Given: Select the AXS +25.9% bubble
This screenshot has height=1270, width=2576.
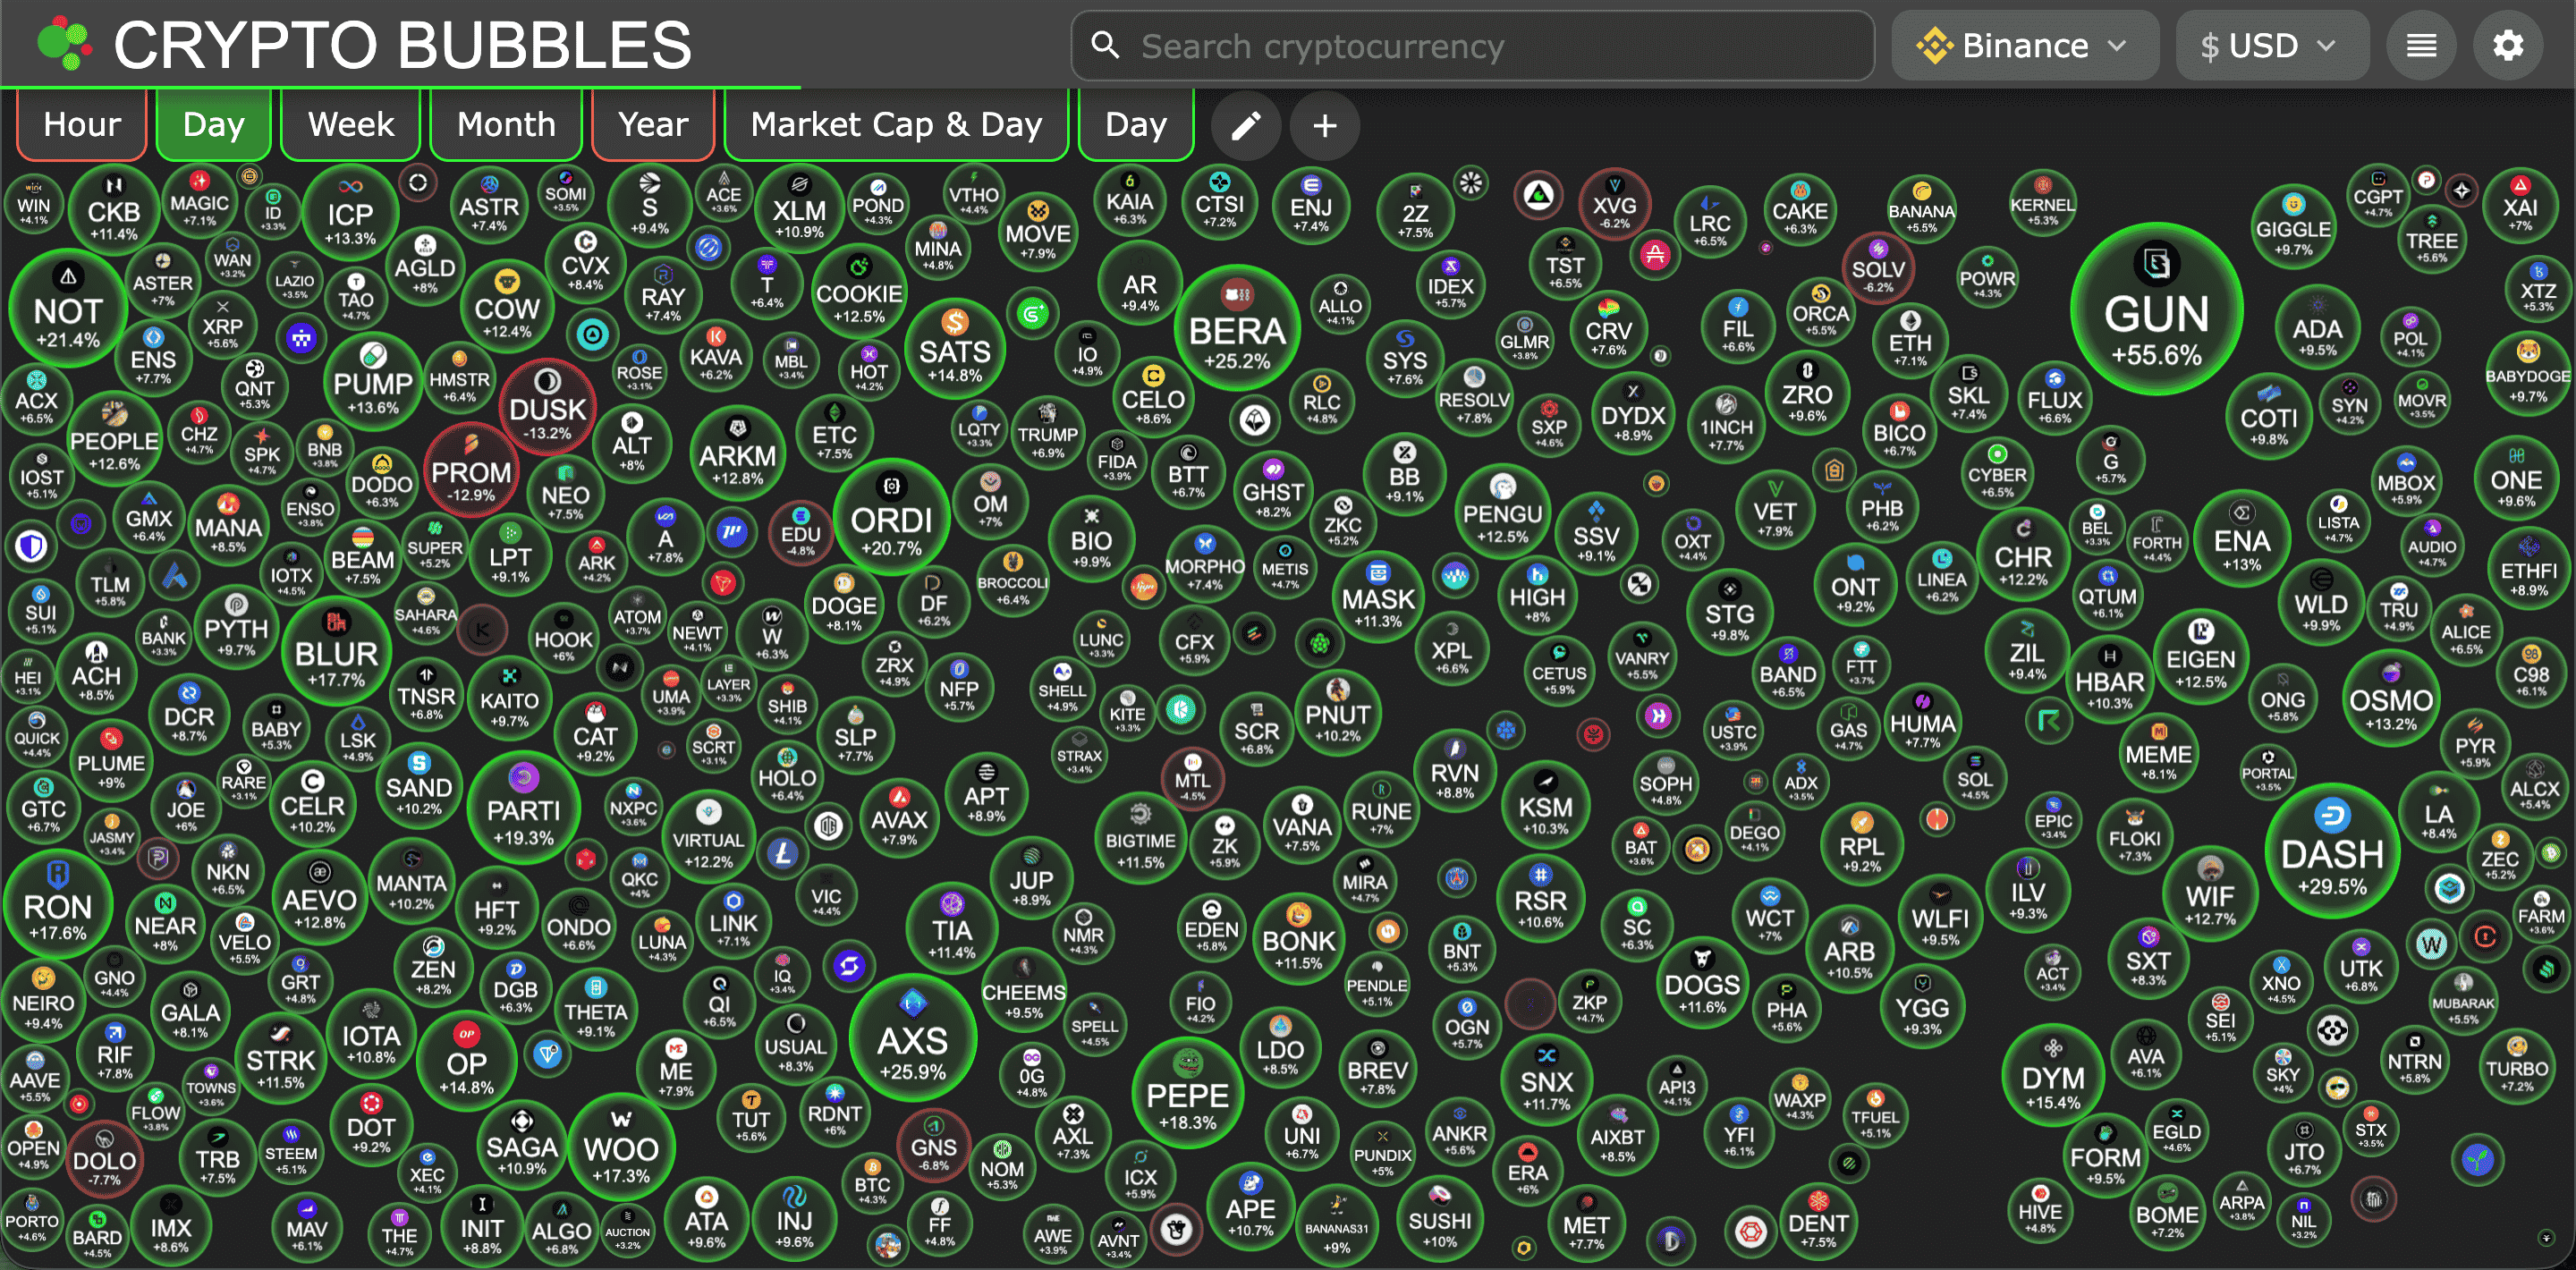Looking at the screenshot, I should [912, 1040].
